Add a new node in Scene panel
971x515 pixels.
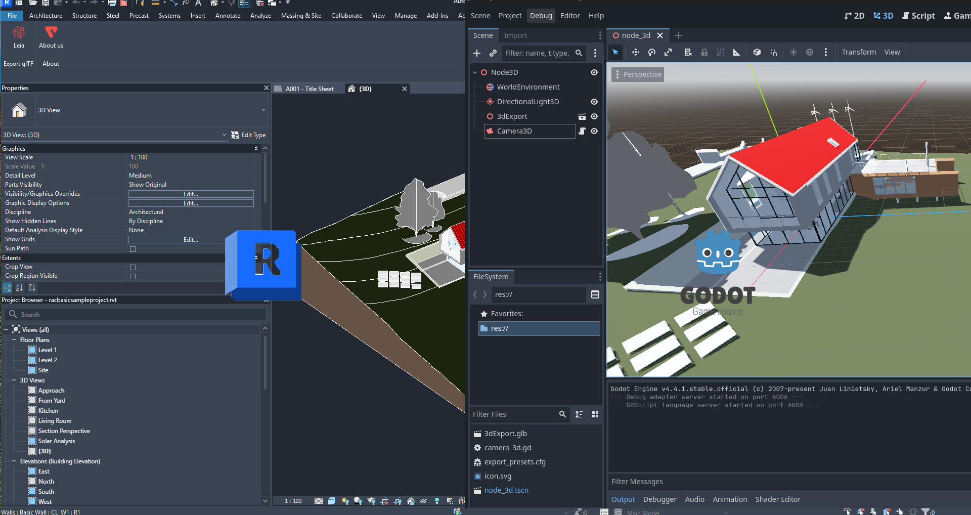tap(477, 53)
